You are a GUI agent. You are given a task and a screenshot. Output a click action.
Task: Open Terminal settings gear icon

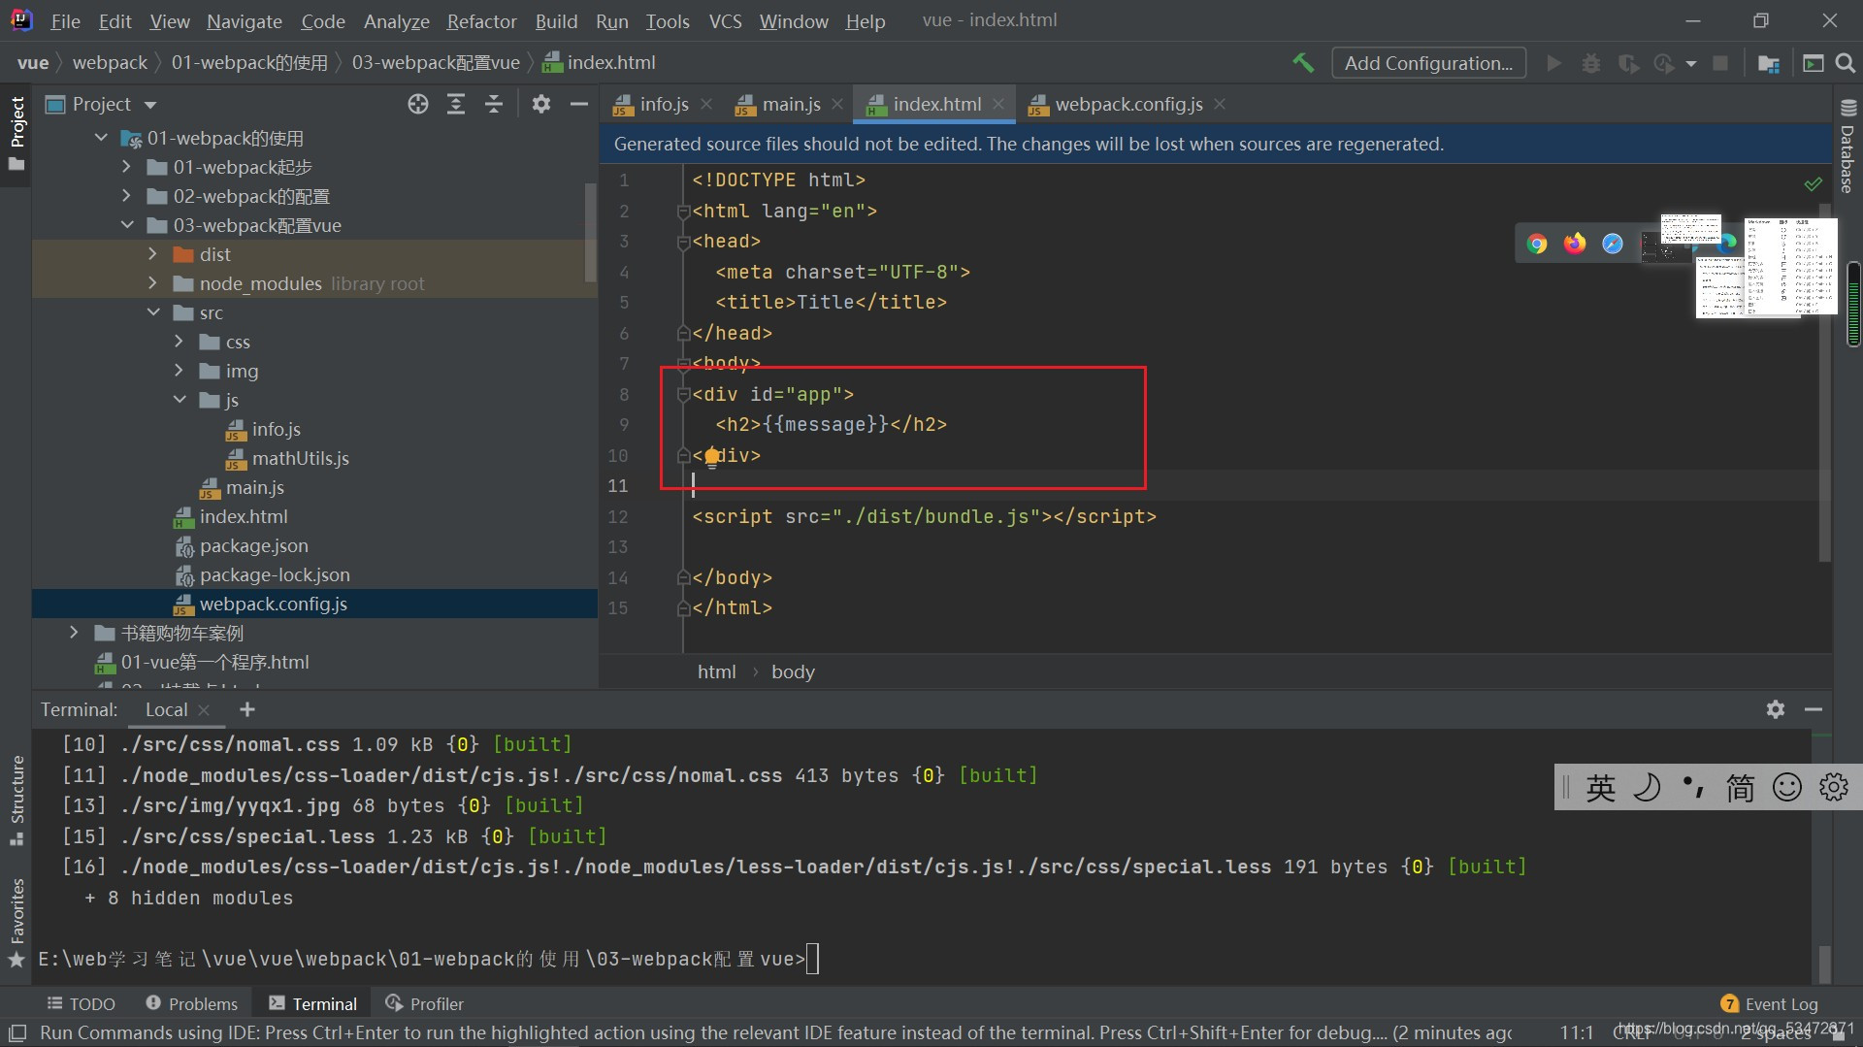coord(1776,709)
